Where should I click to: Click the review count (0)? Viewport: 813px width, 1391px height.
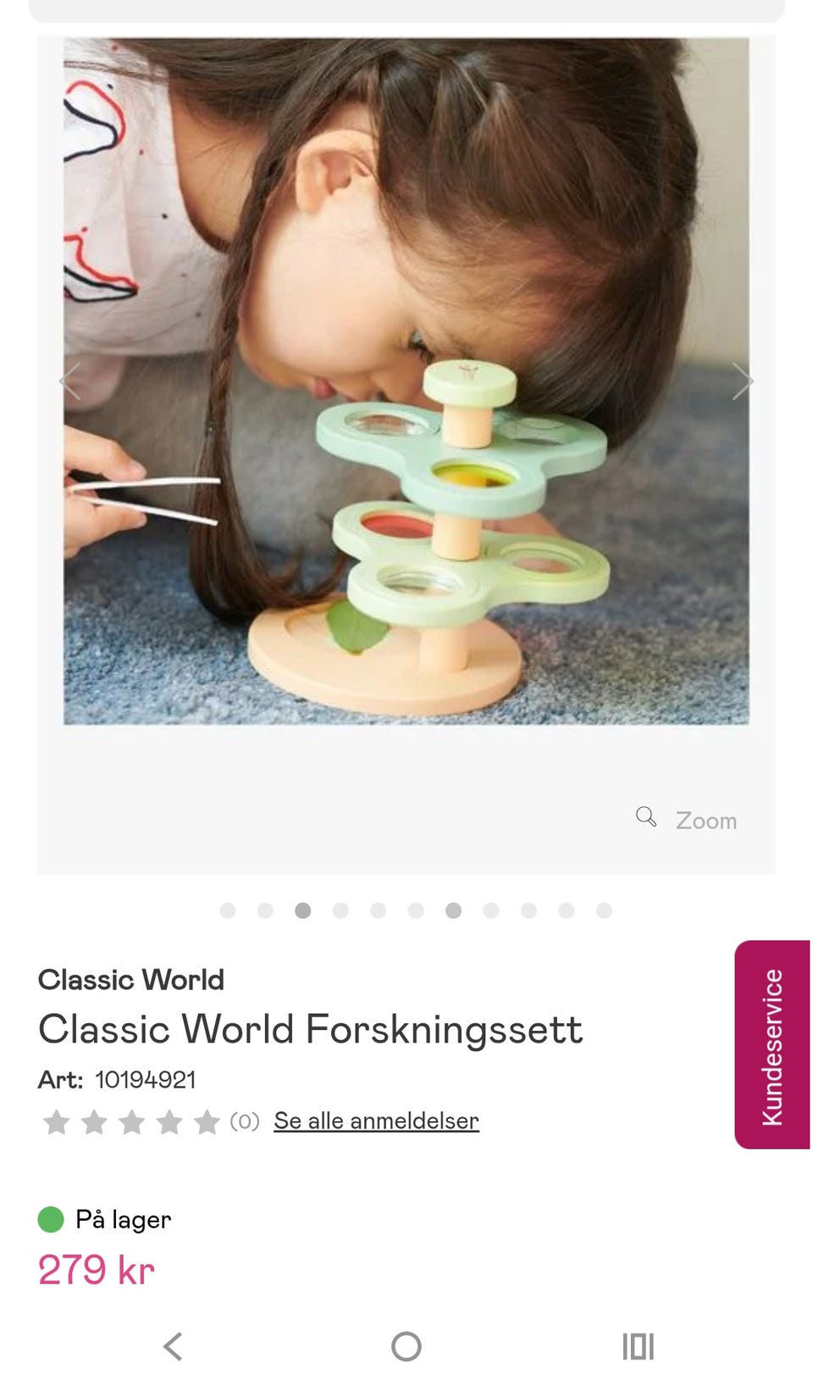(x=245, y=1121)
